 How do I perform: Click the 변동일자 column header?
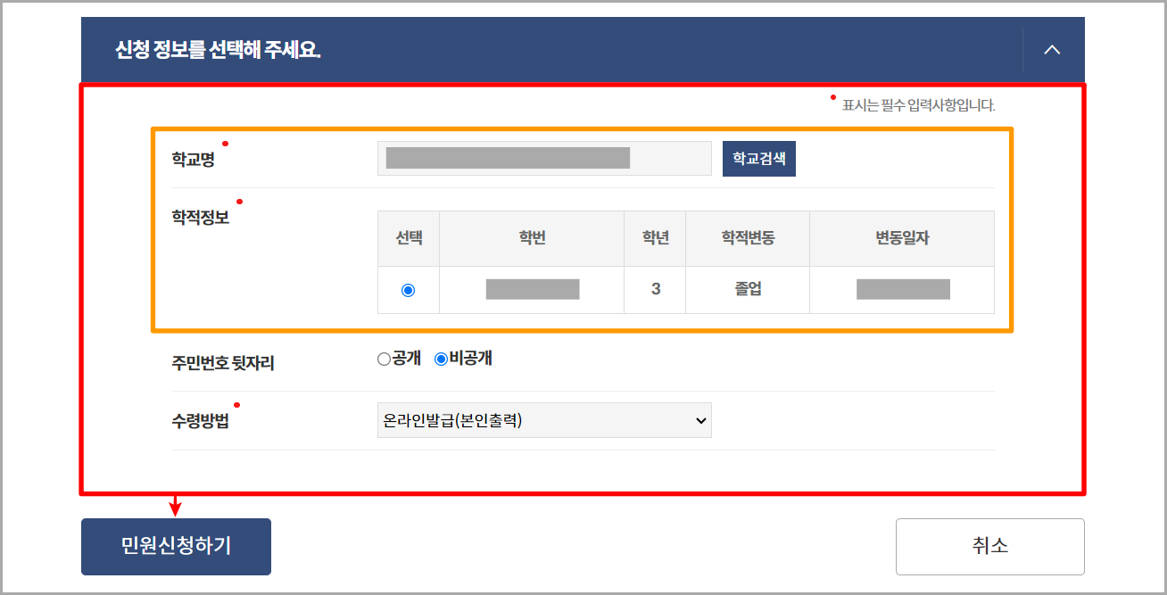[x=901, y=238]
